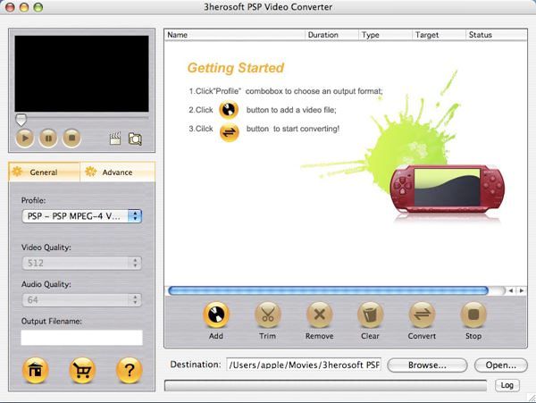Viewport: 536px width, 403px height.
Task: Click the Audio Quality stepper arrows
Action: [136, 299]
